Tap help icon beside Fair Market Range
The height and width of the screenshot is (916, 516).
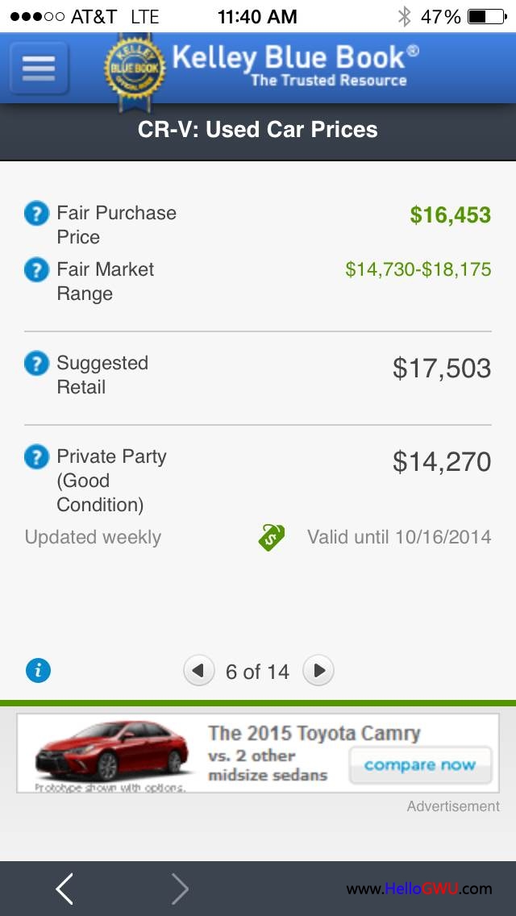click(x=36, y=270)
